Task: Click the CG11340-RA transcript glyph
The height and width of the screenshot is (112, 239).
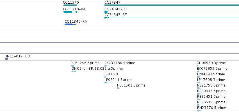Action: (x=70, y=12)
